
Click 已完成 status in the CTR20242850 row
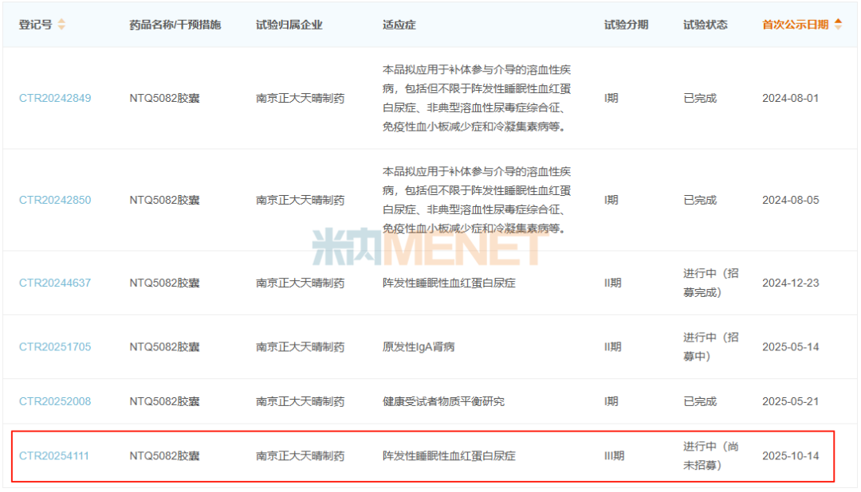(x=700, y=200)
